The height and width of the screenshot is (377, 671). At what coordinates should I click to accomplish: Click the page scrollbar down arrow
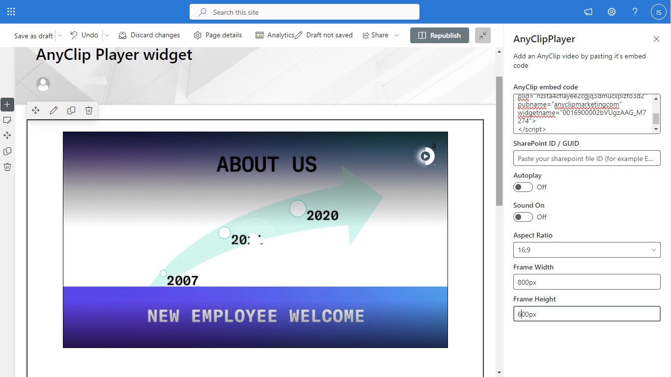(500, 373)
